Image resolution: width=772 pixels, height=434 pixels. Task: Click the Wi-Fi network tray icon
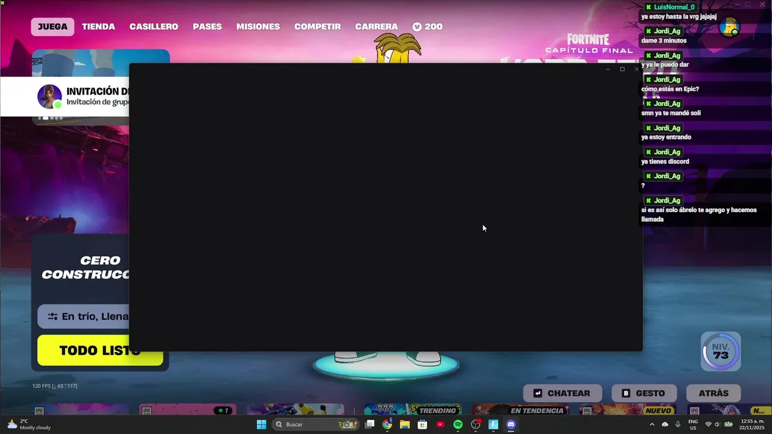708,424
